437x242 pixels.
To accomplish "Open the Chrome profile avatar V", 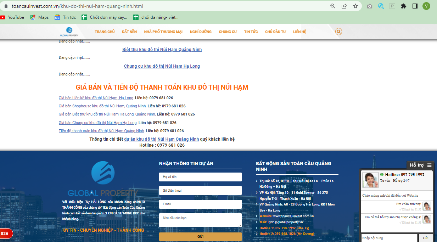I will click(426, 6).
